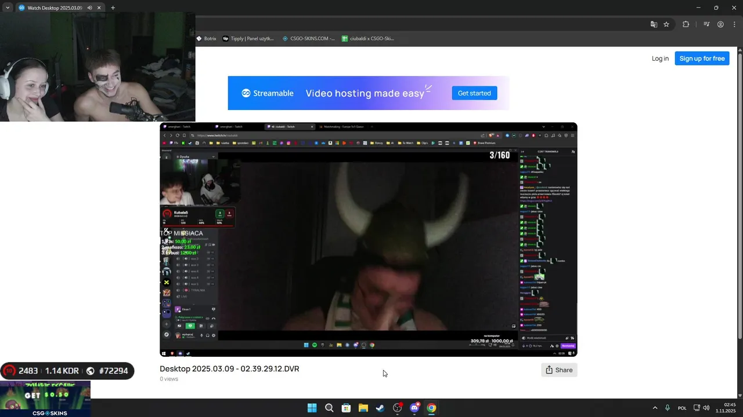
Task: Expand the system tray hidden icons chevron
Action: pyautogui.click(x=655, y=408)
